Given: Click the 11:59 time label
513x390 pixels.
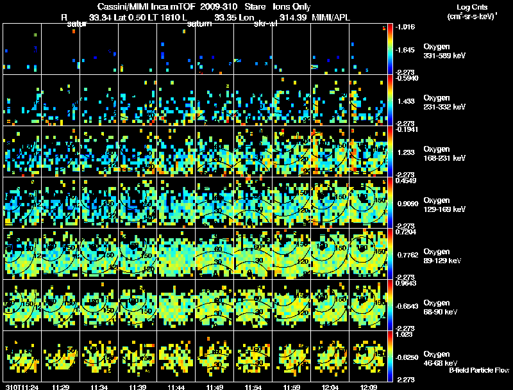Looking at the screenshot, I should [x=292, y=387].
